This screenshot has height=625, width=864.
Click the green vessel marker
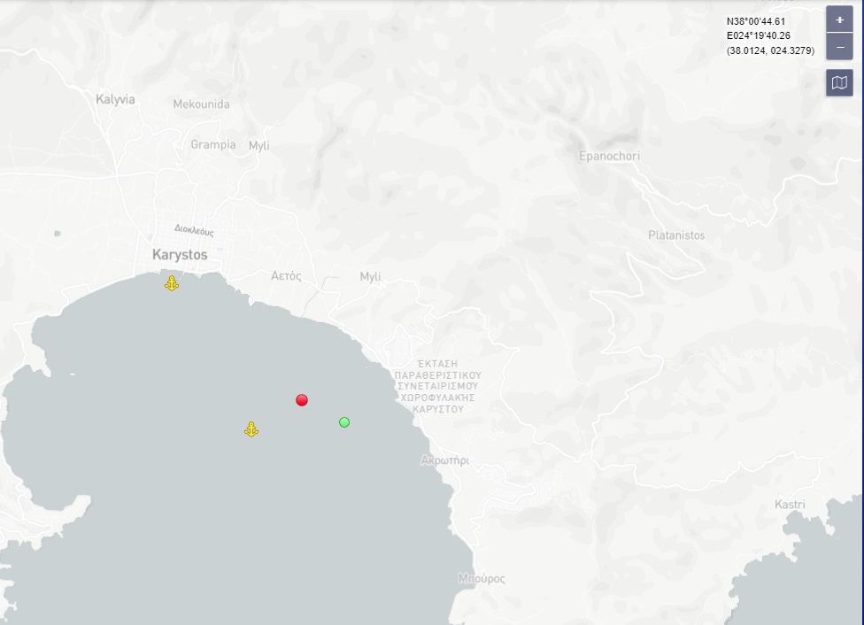click(344, 422)
